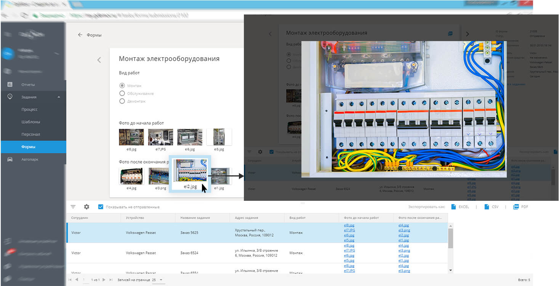
Task: Export the table as EXCEL
Action: coord(460,207)
